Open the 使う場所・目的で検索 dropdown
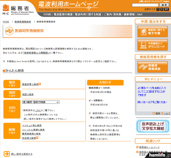The width and height of the screenshot is (171, 158). [41, 102]
